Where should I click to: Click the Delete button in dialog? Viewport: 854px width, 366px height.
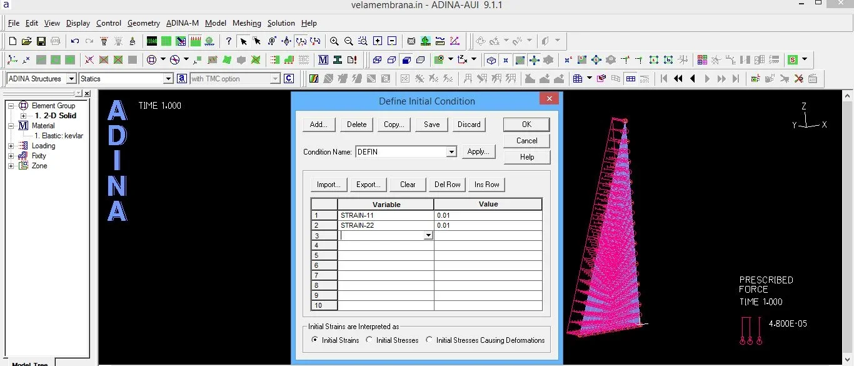coord(357,125)
